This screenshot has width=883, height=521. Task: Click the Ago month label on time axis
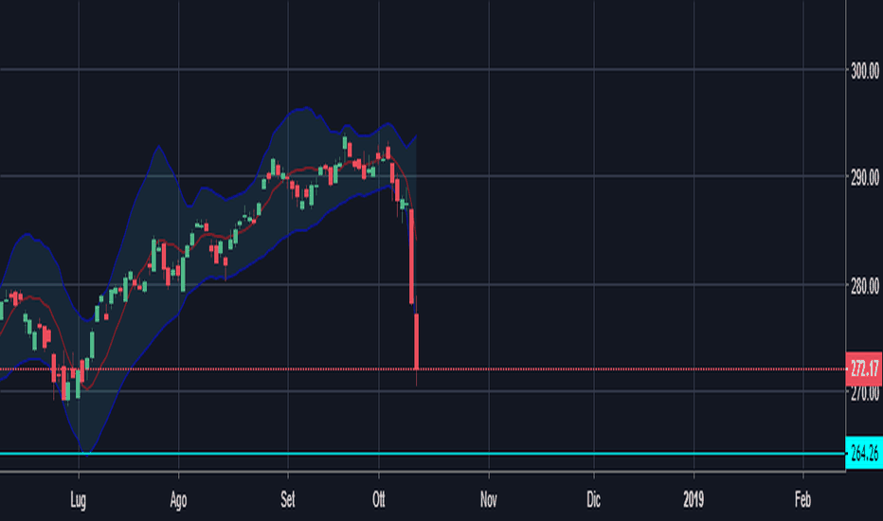[178, 499]
